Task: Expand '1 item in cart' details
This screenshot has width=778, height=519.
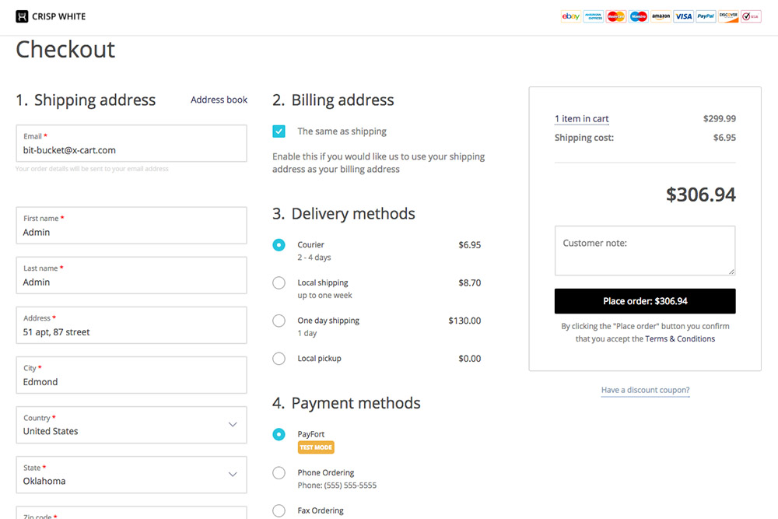Action: coord(581,118)
